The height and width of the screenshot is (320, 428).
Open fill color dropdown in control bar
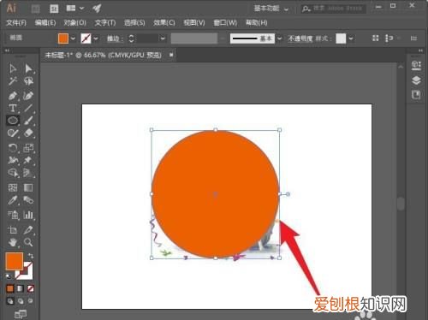click(x=73, y=39)
